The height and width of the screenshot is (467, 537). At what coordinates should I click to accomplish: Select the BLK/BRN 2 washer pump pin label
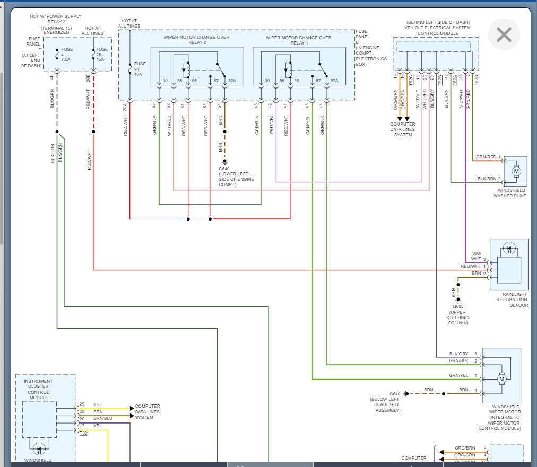[x=489, y=179]
